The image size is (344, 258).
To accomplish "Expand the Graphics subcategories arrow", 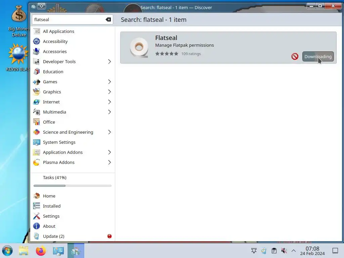I will 110,92.
